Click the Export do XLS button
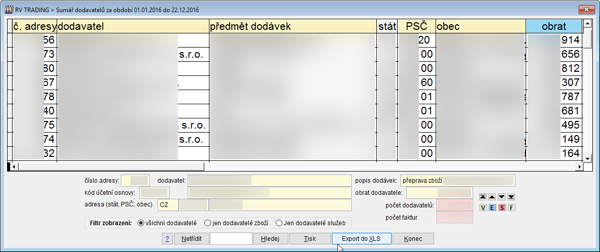This screenshot has width=600, height=252. coord(361,239)
